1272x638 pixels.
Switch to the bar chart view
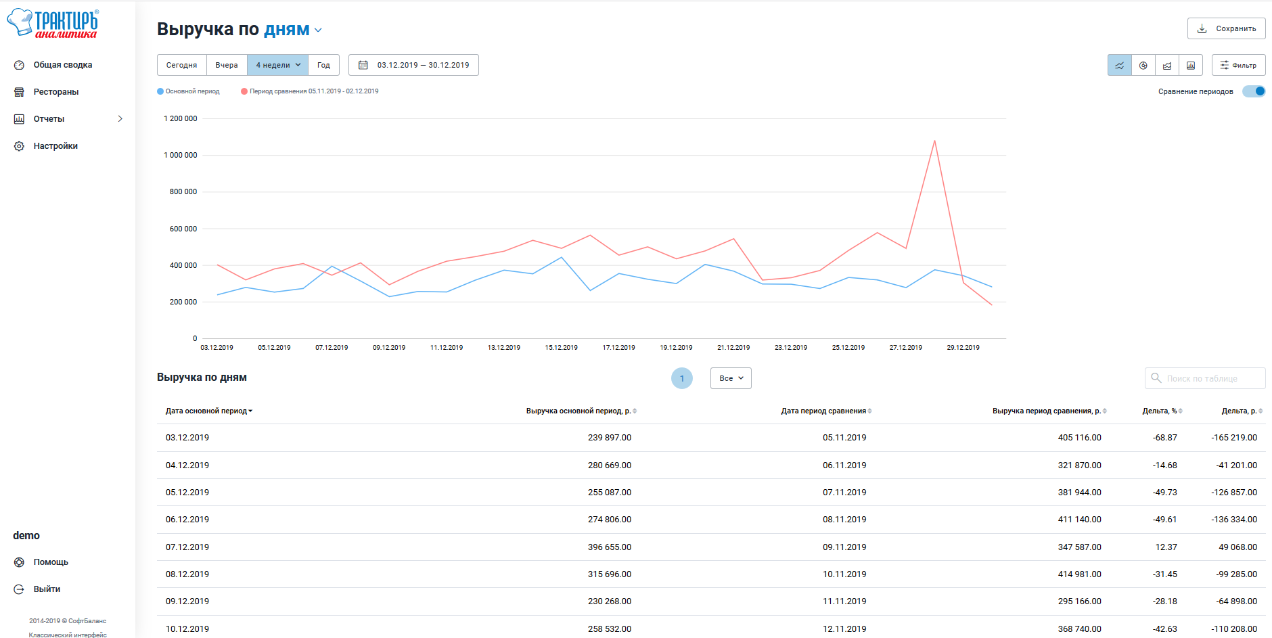pos(1190,66)
